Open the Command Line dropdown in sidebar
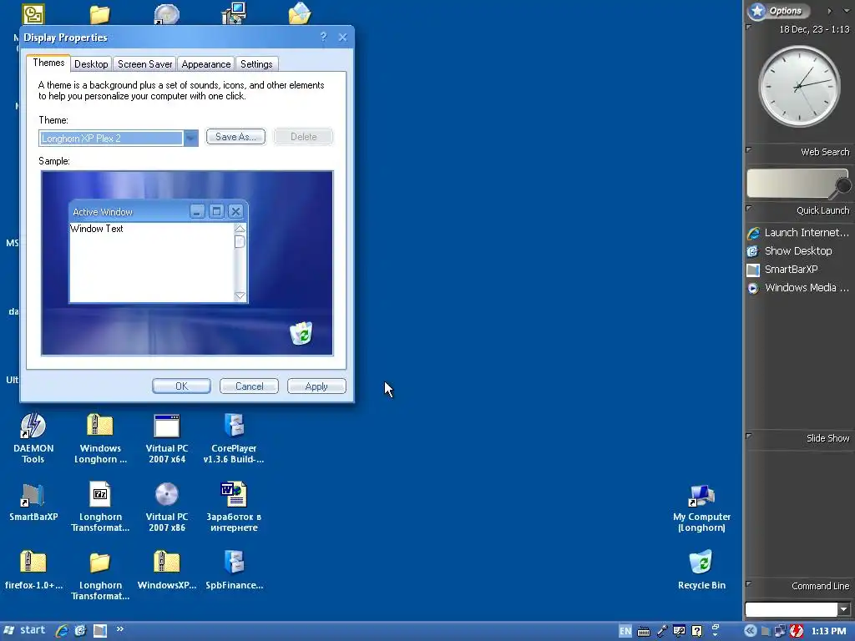855x641 pixels. [x=843, y=608]
